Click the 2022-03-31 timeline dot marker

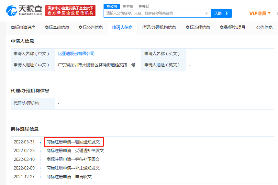pos(40,142)
